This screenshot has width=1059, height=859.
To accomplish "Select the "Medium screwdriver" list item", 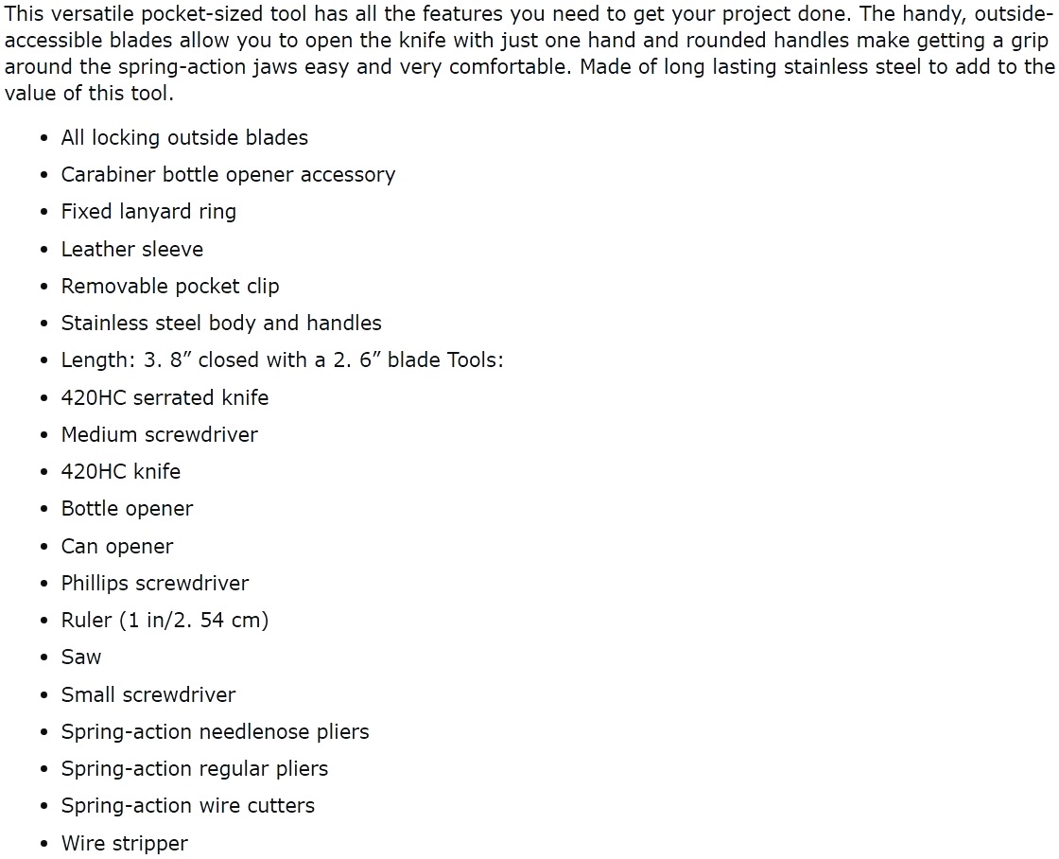I will (159, 435).
